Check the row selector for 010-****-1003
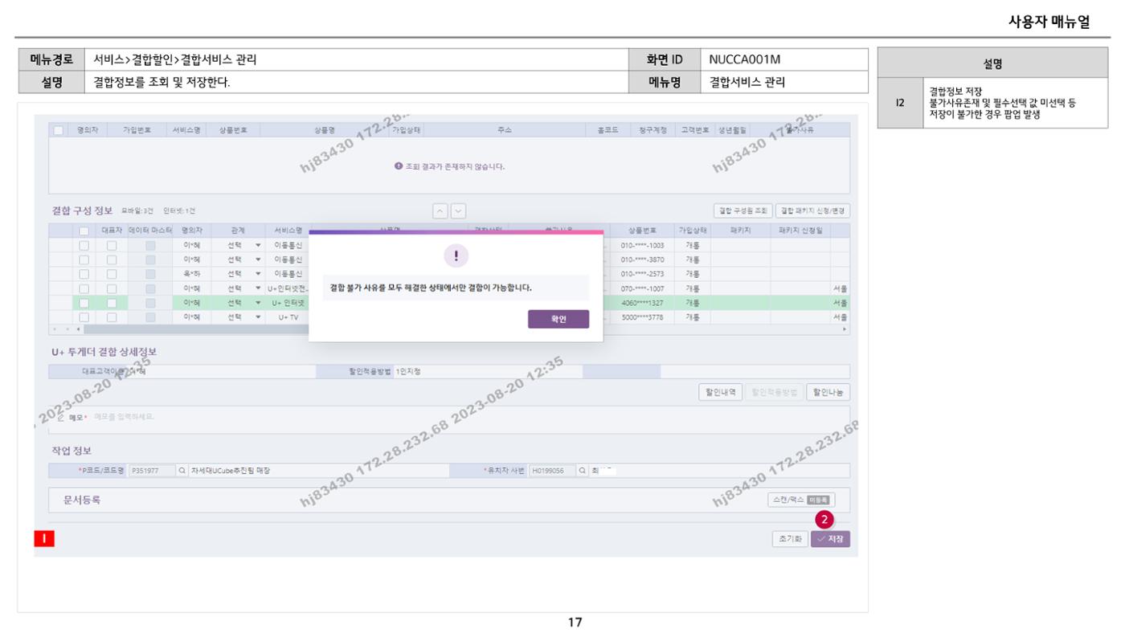Viewport: 1125px width, 633px height. pos(84,245)
